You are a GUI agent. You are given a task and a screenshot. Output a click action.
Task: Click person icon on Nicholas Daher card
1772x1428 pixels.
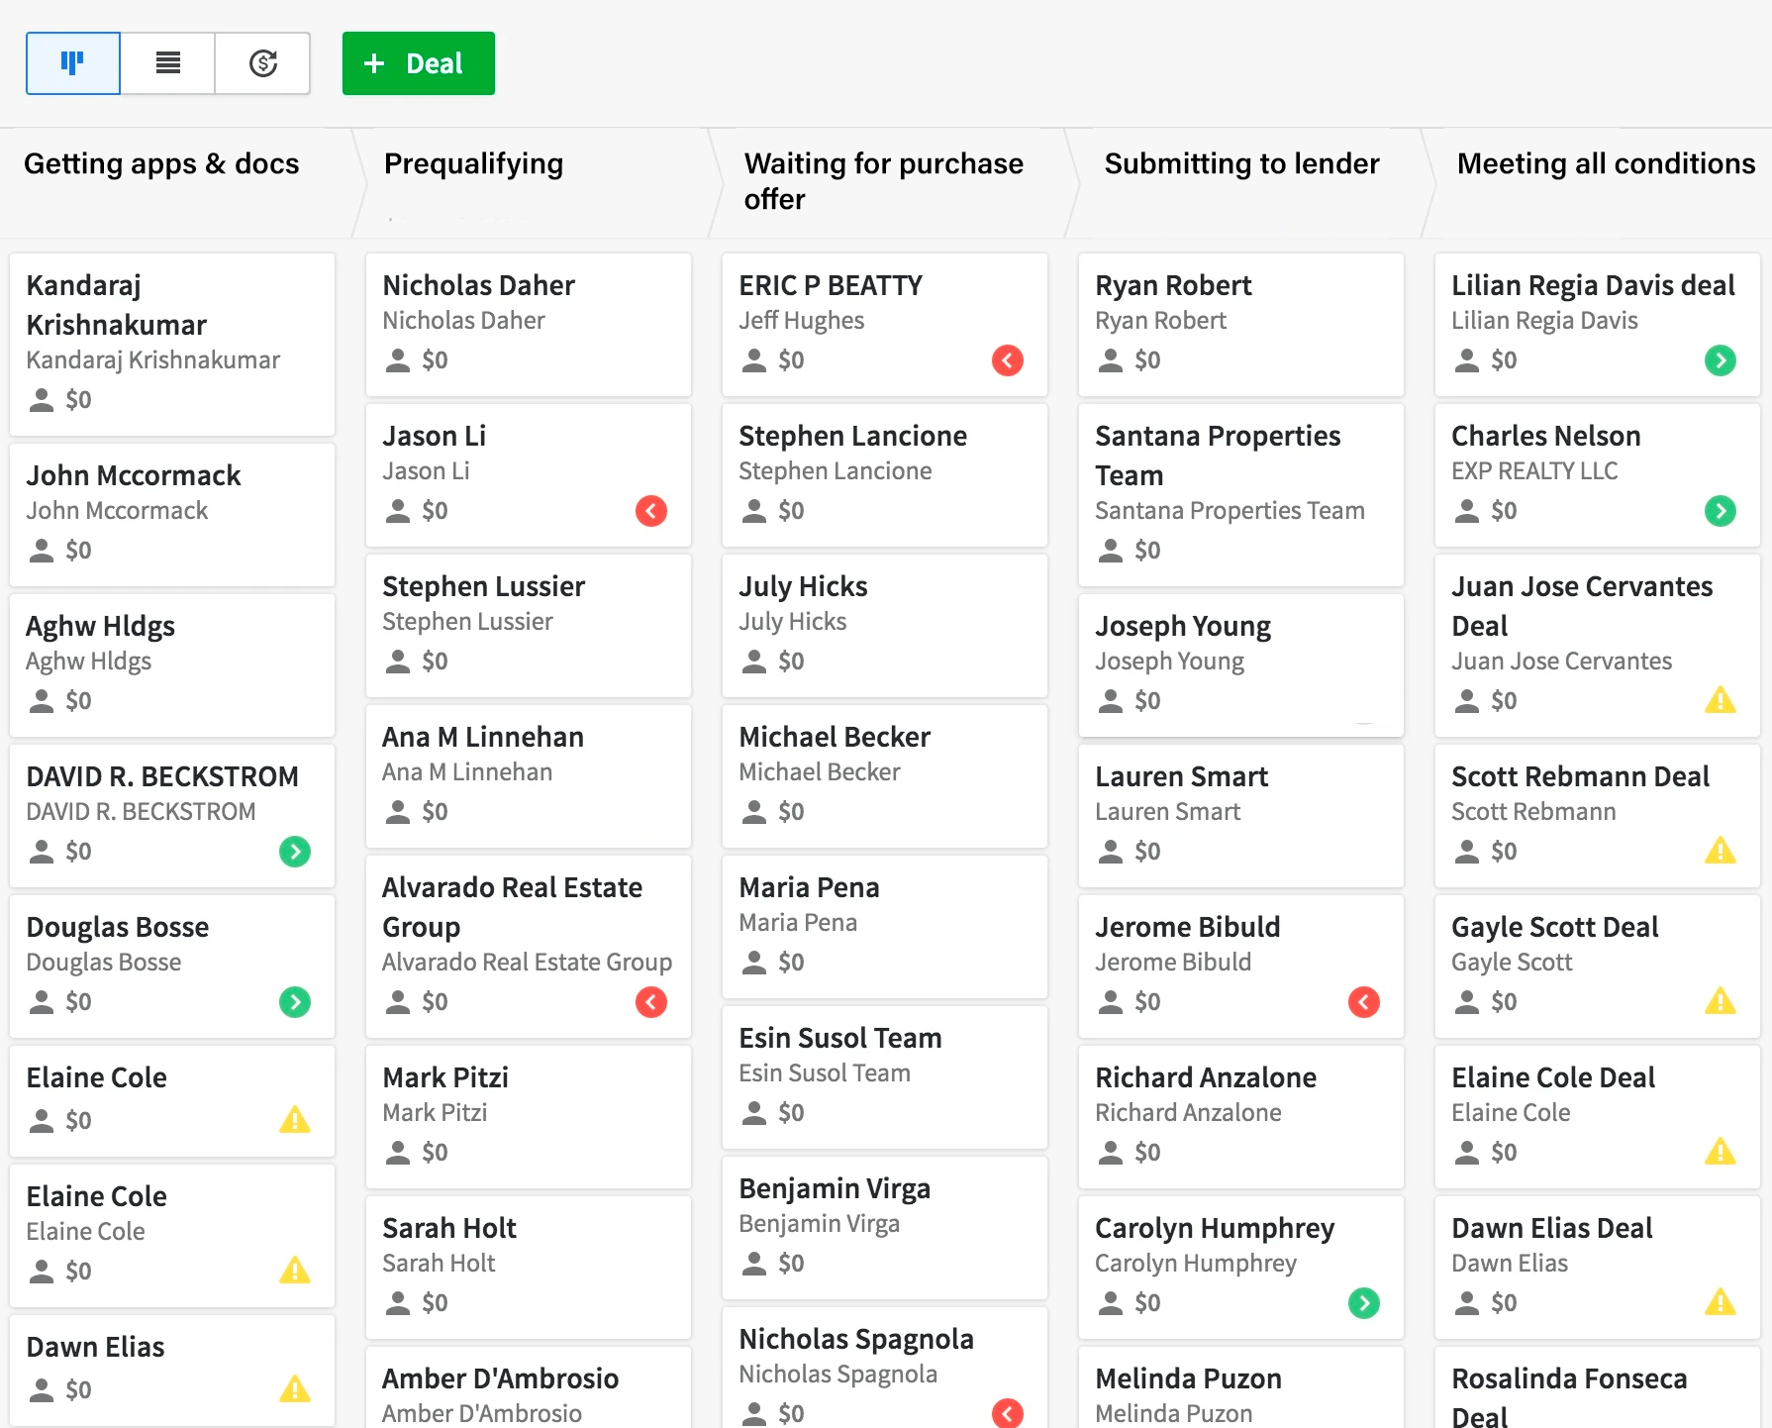398,360
